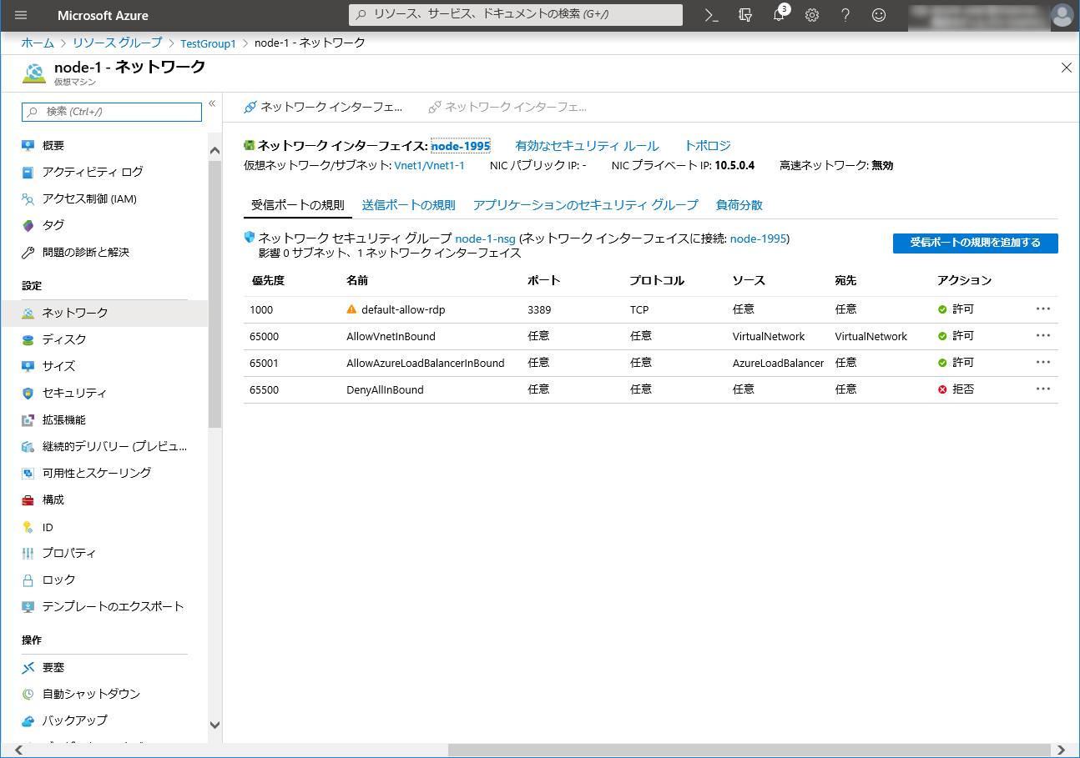Open the directory and subscription filter icon
Viewport: 1080px width, 758px height.
pos(745,15)
